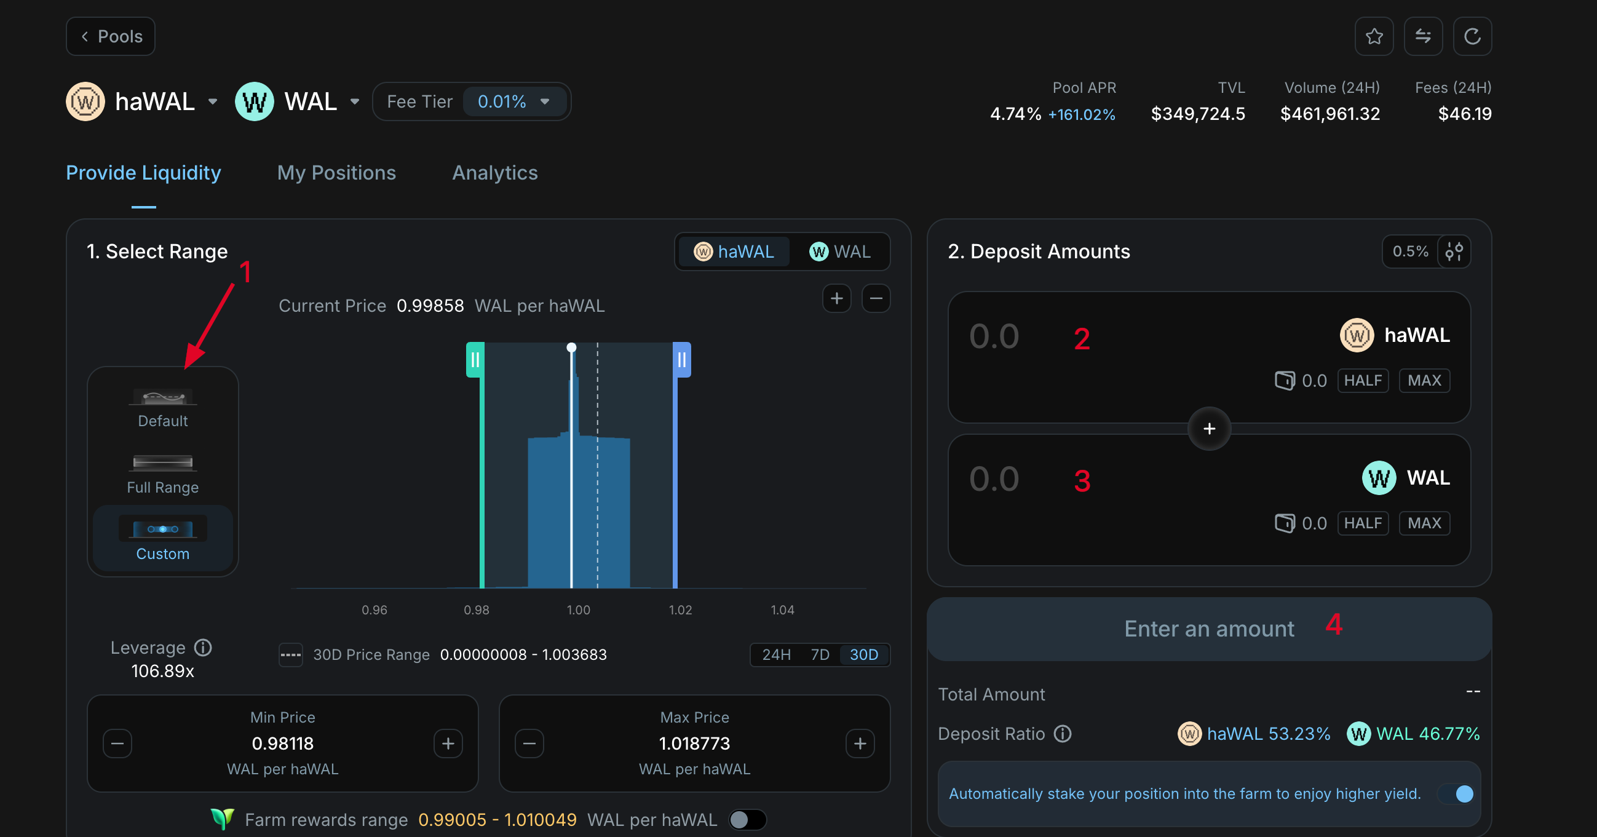Open the WAL token dropdown
Image resolution: width=1597 pixels, height=837 pixels.
coord(355,101)
